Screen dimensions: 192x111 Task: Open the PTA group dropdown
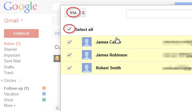coord(75,13)
